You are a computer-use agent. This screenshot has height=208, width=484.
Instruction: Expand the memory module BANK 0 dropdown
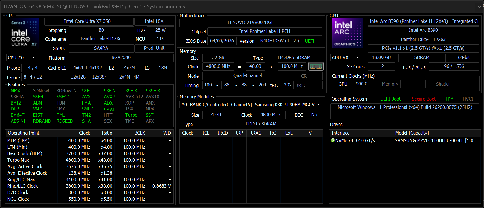251,105
